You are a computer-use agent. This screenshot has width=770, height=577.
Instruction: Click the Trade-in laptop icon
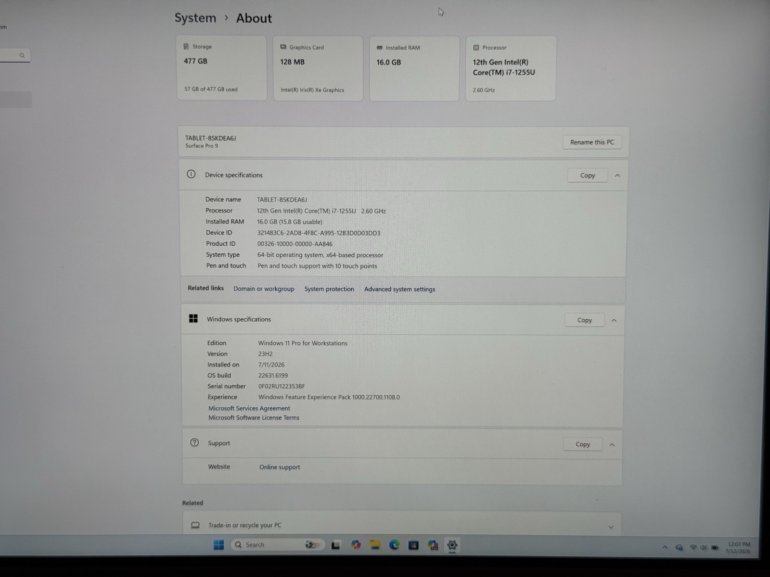[195, 525]
